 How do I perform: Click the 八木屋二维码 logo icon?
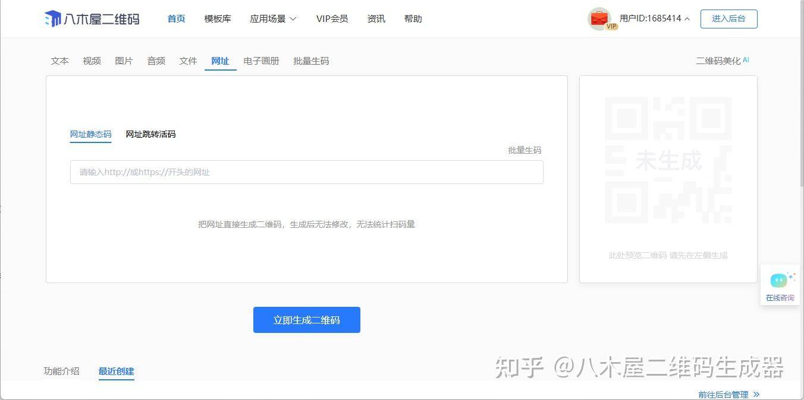point(53,19)
